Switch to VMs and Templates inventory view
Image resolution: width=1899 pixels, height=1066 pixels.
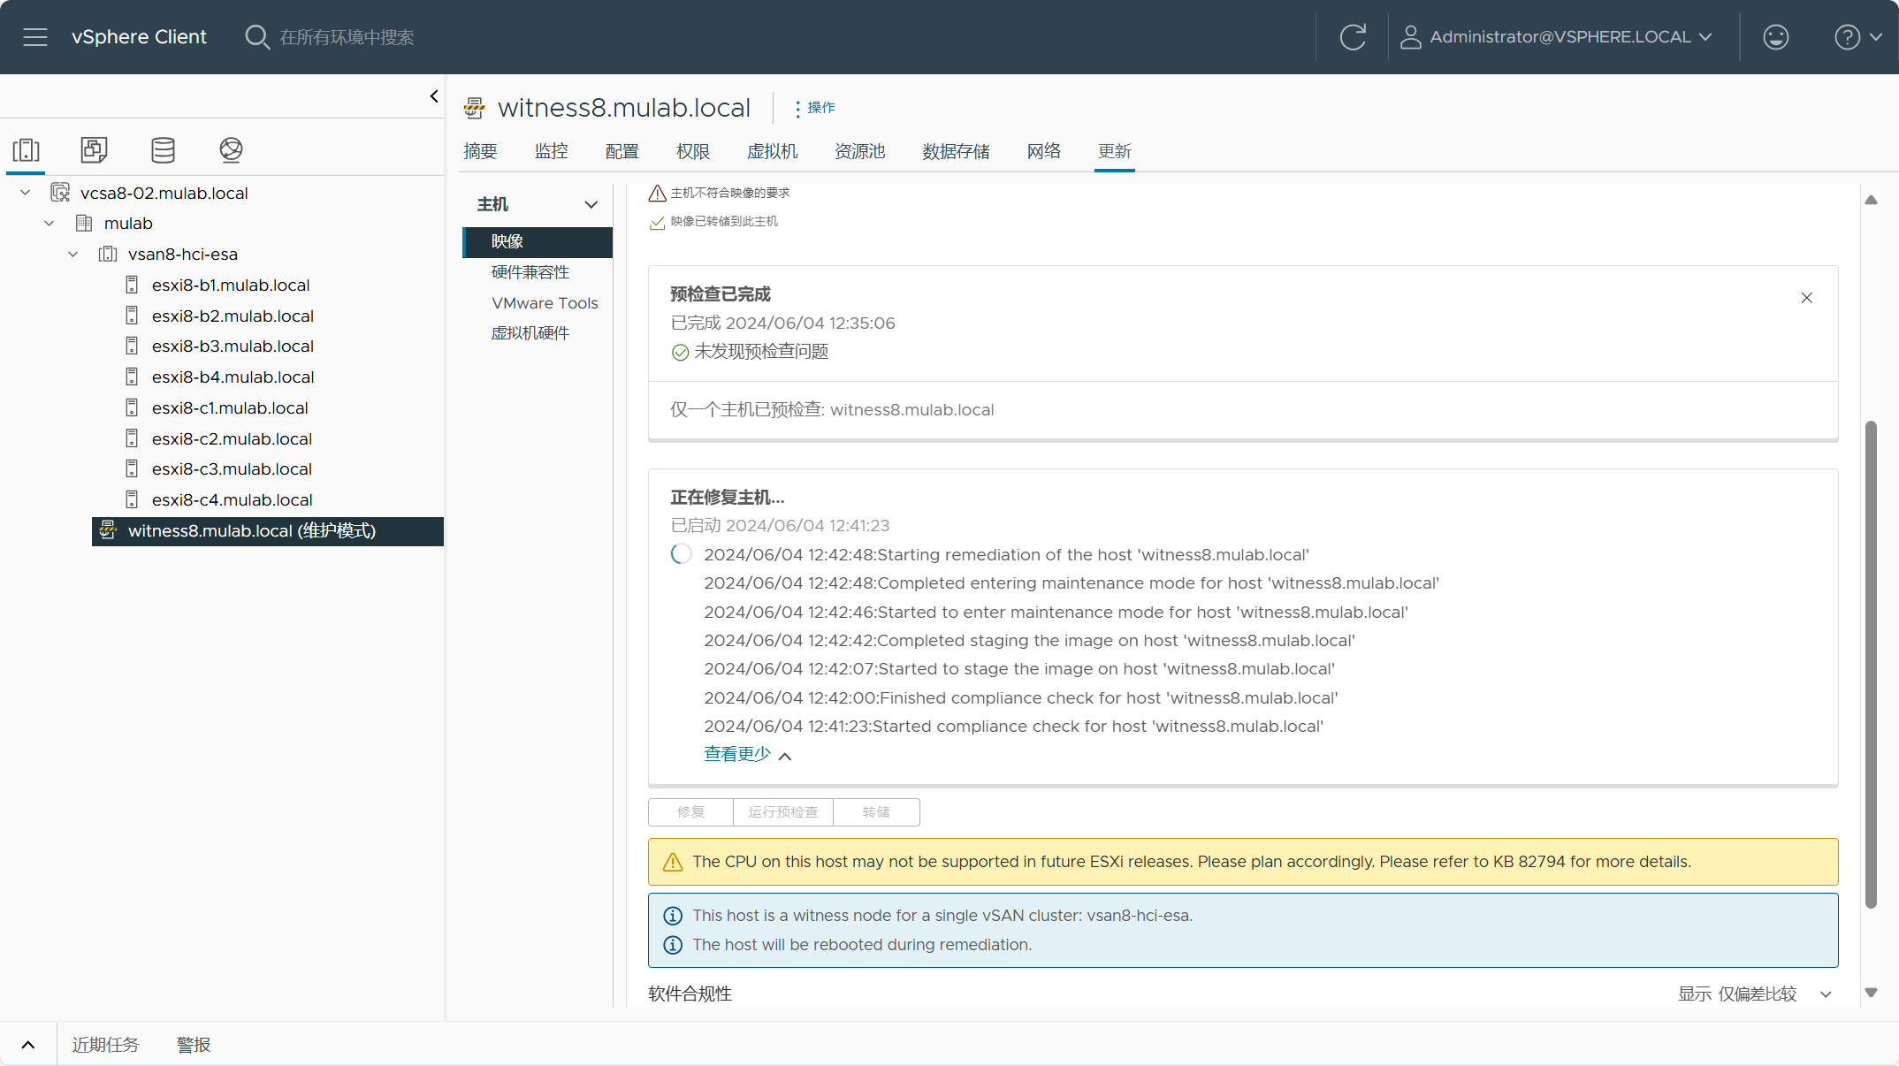pos(94,149)
